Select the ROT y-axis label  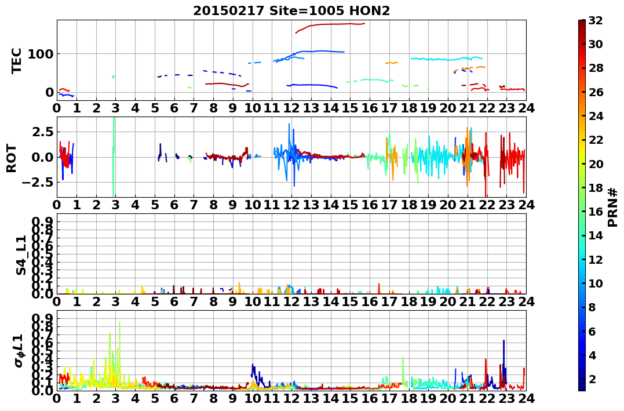[12, 158]
